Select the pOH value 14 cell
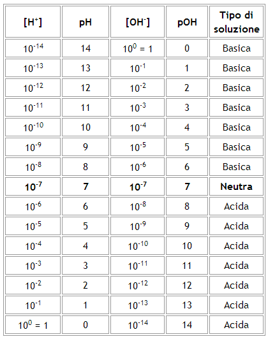Viewport: 268px width, 339px height. 187,325
